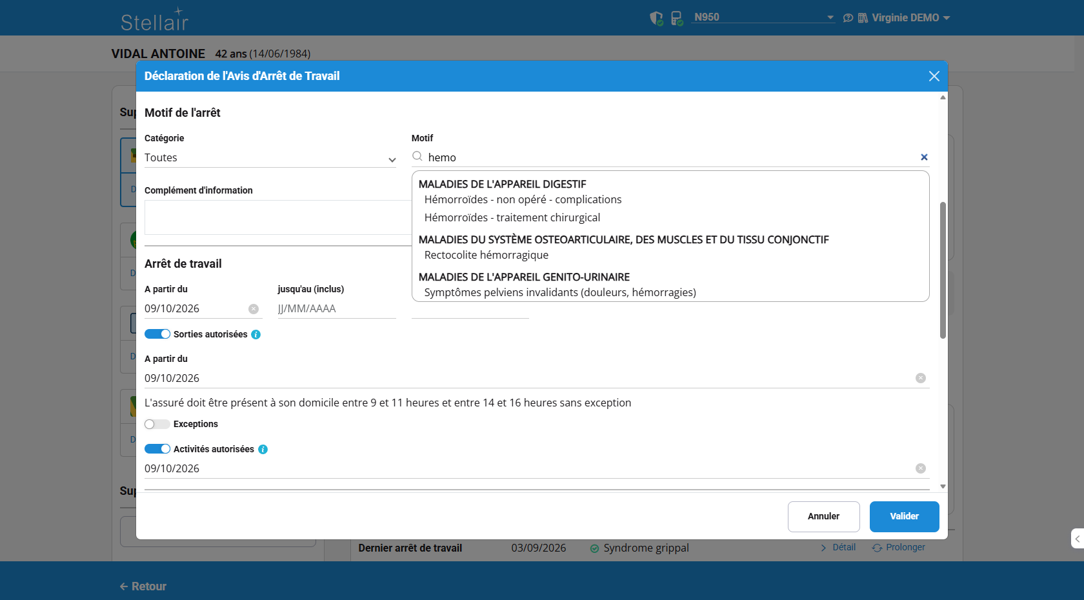Expand the Catégorie dropdown
This screenshot has height=600, width=1084.
(270, 158)
